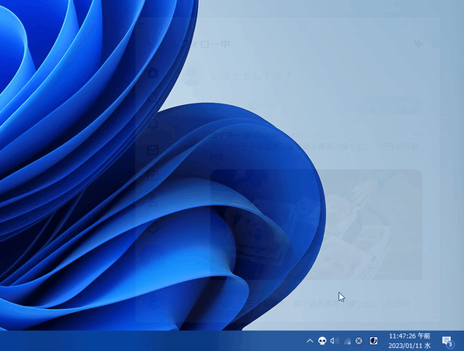This screenshot has width=464, height=351.
Task: Click the circled X tray icon
Action: pyautogui.click(x=359, y=341)
